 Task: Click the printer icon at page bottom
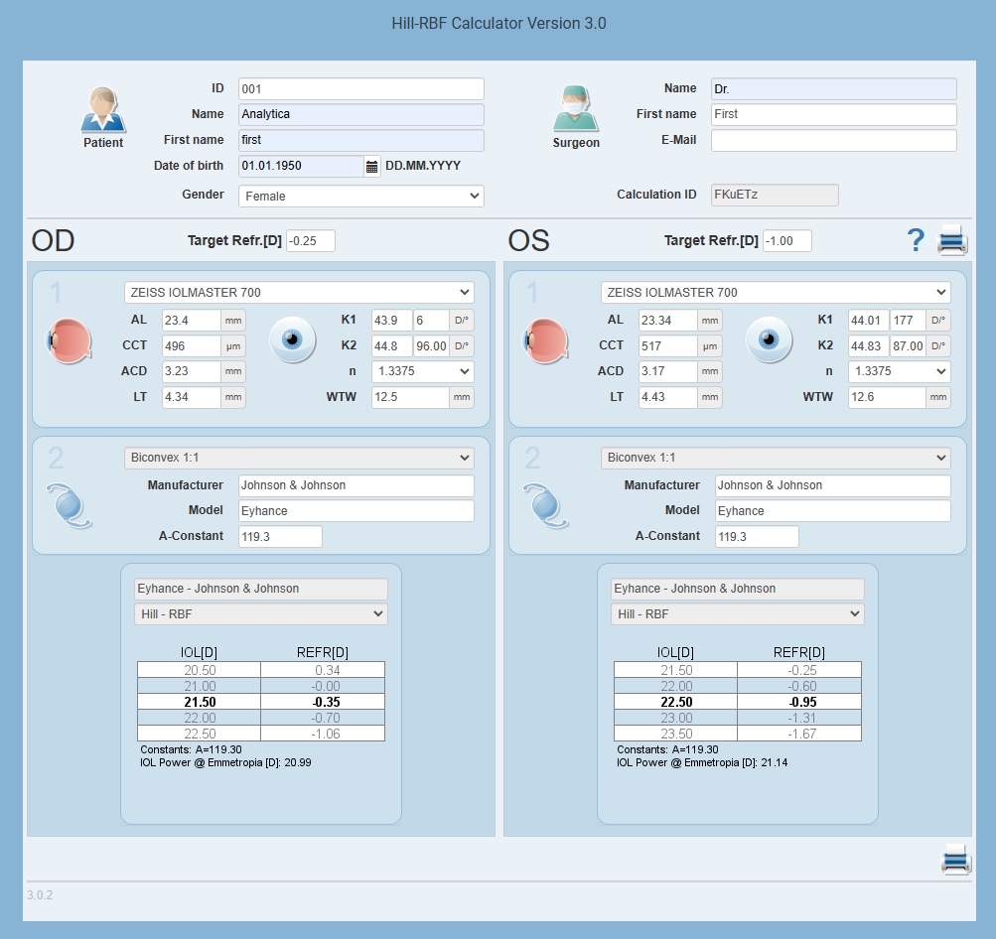pyautogui.click(x=956, y=859)
